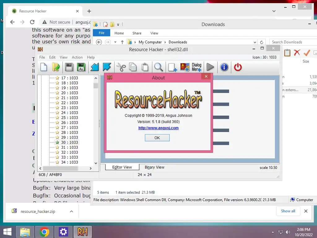The image size is (317, 238).
Task: Click the blue arrow flag pointing down-left
Action: [95, 67]
